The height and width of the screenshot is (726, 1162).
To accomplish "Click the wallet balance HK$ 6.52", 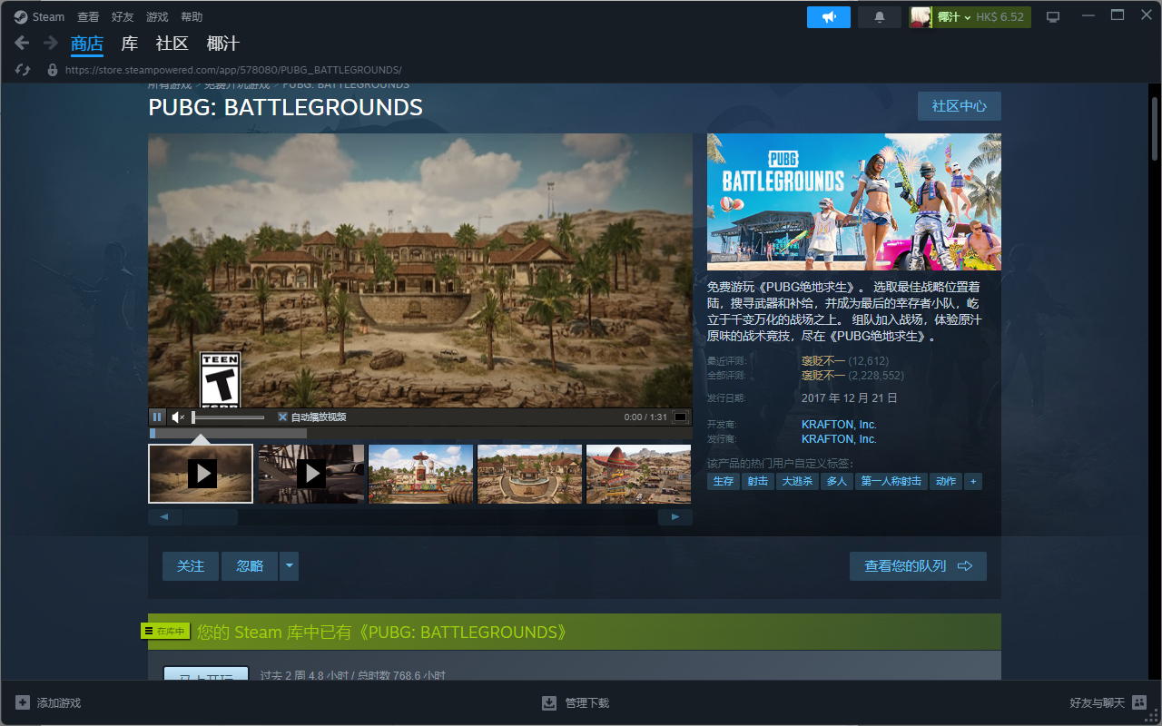I will [1000, 17].
